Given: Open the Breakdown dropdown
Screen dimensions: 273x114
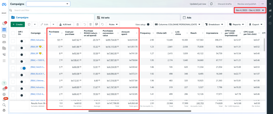Looking at the screenshot, I should (x=214, y=24).
